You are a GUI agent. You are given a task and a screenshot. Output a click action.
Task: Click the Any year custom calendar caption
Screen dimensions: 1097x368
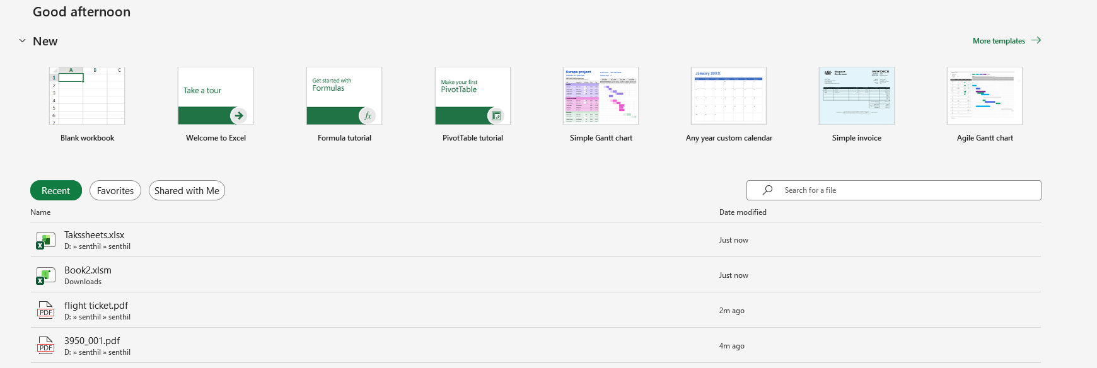(729, 138)
